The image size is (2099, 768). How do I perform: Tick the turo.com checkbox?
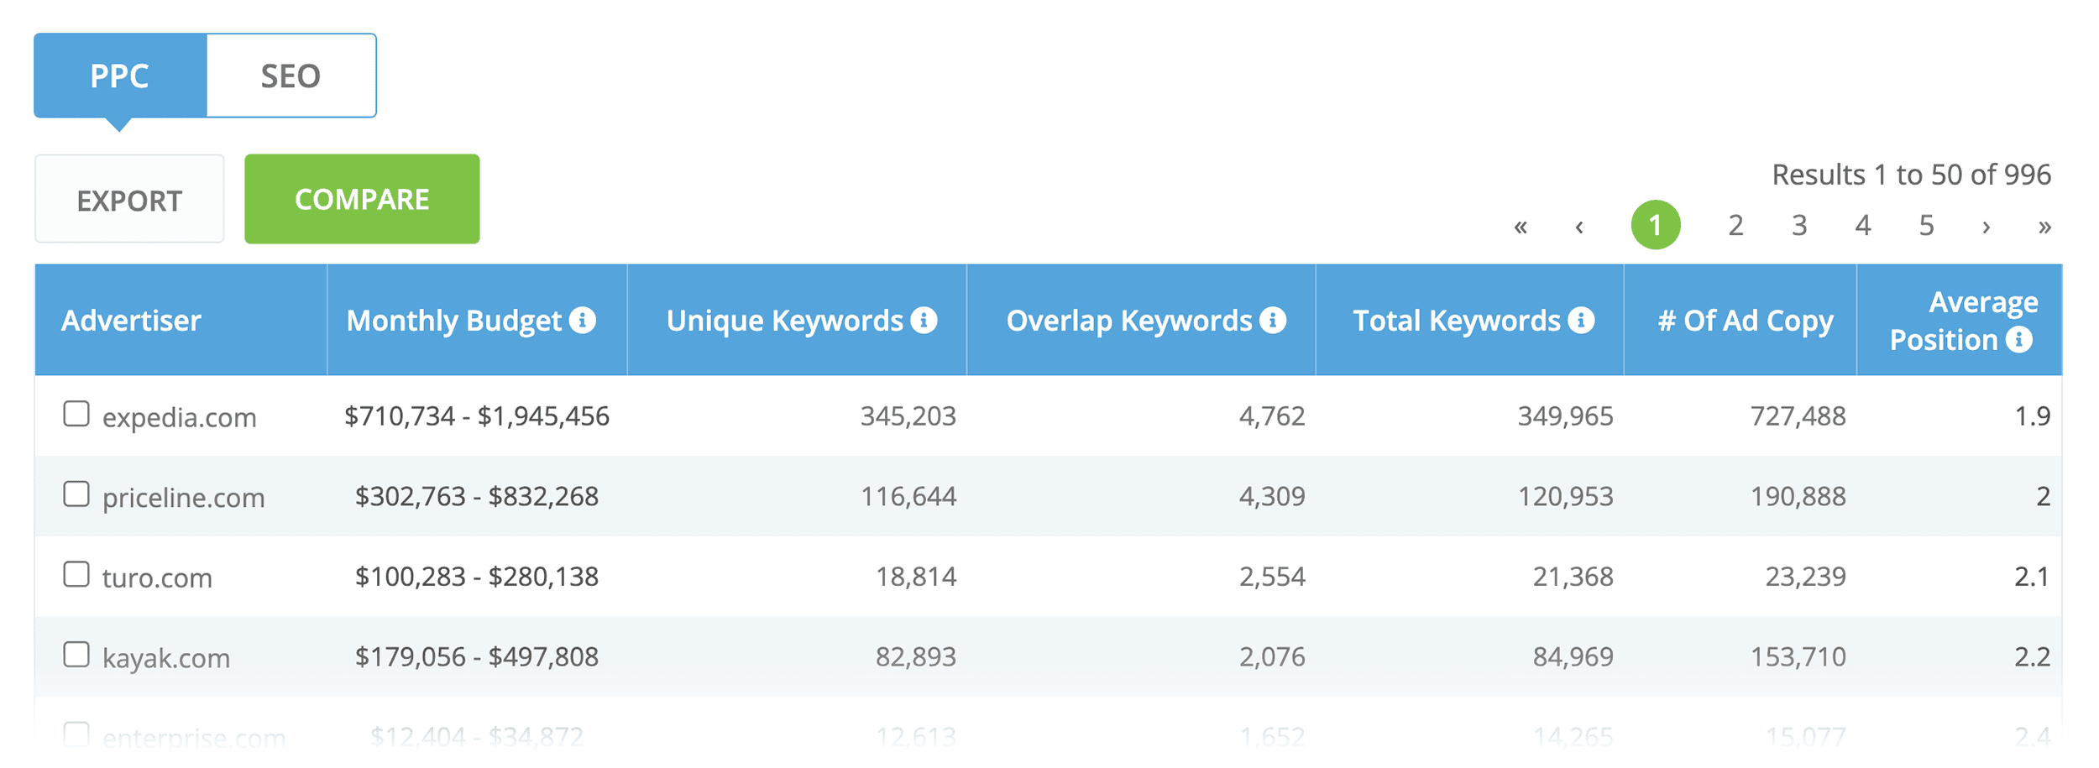[x=76, y=574]
